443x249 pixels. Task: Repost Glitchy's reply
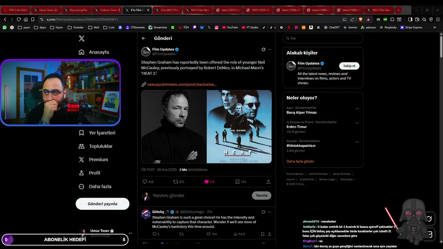pos(181,234)
